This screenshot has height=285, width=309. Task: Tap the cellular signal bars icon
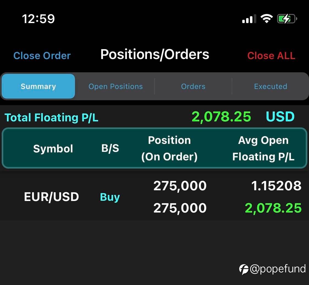[x=249, y=19]
